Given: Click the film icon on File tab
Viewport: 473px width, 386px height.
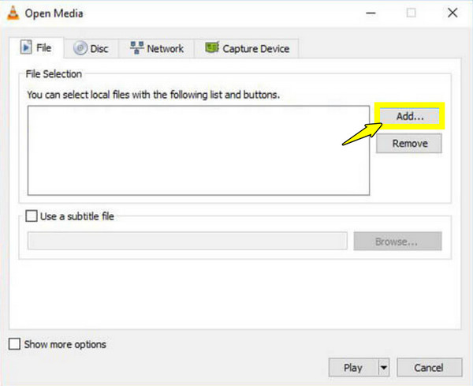Looking at the screenshot, I should coord(25,48).
